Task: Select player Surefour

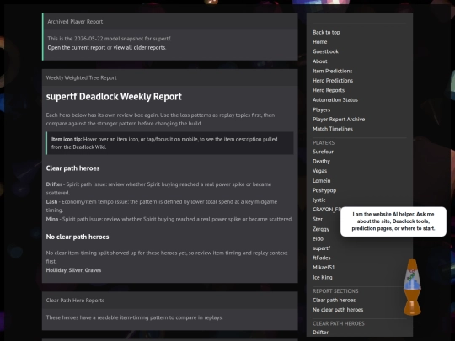Action: pyautogui.click(x=323, y=152)
